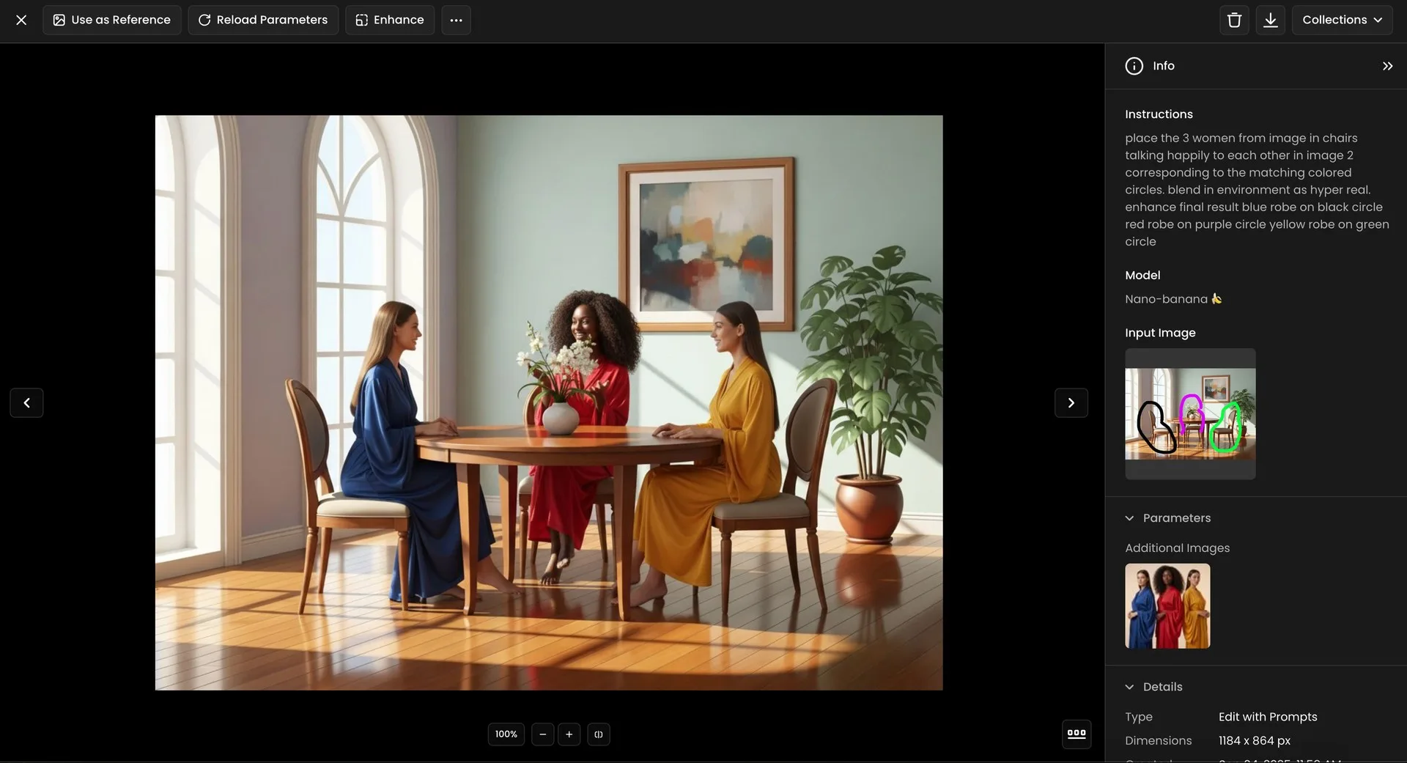Screen dimensions: 1407x763
Task: Open the Additional Images thumbnail
Action: pos(1167,605)
